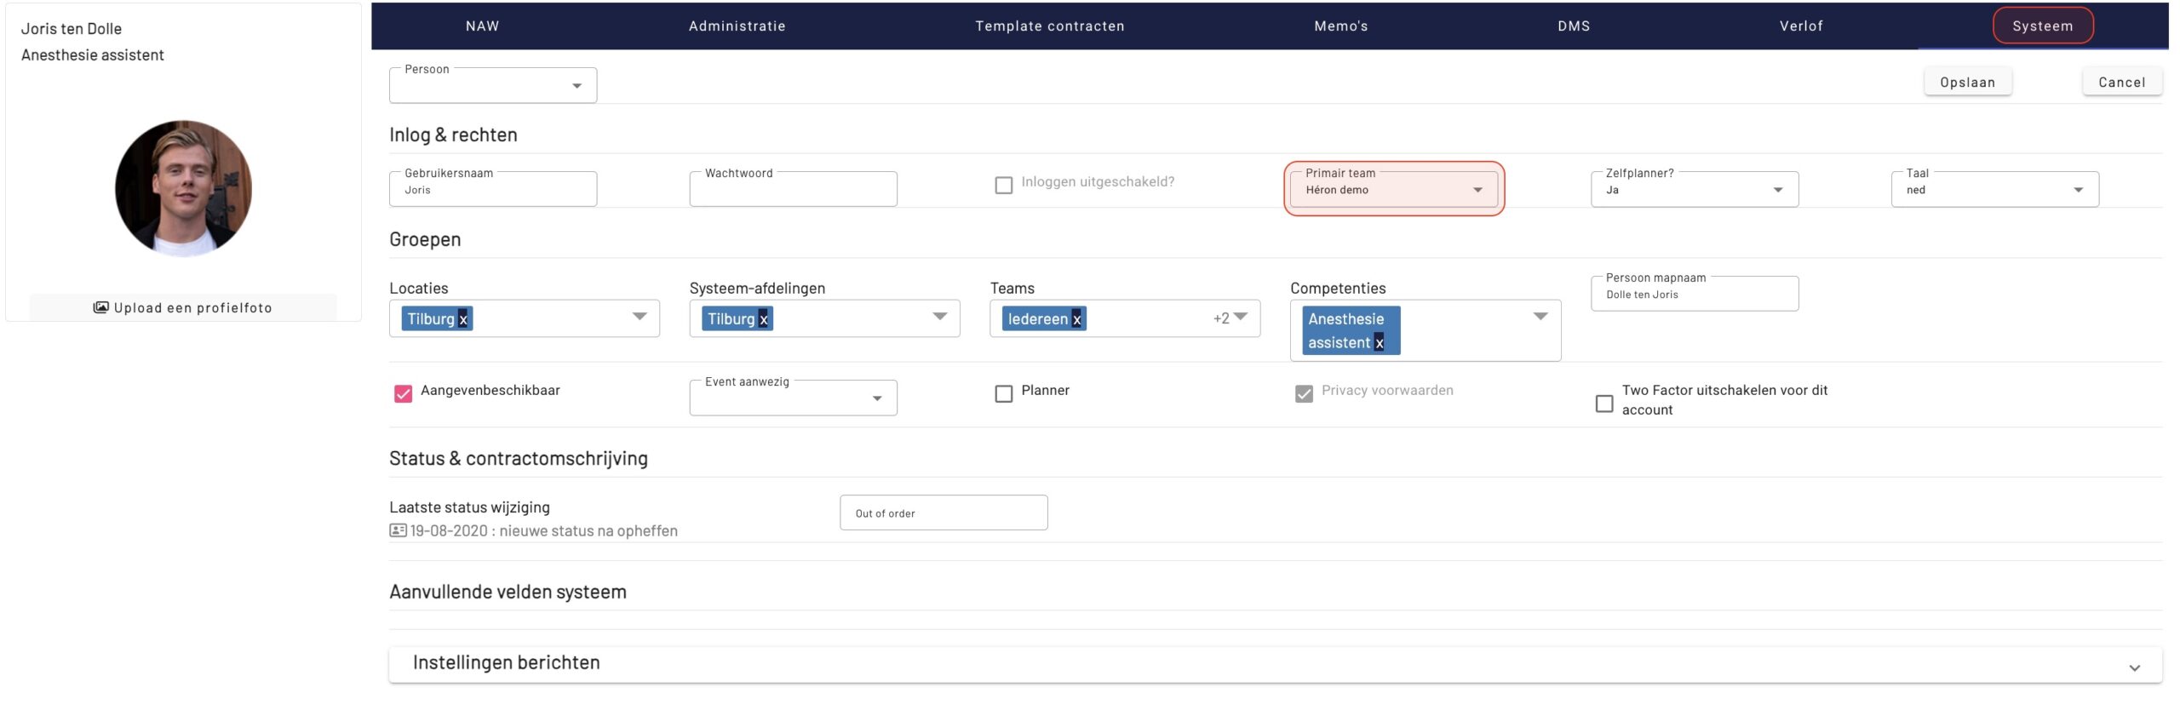Open the Taal dropdown
The image size is (2180, 710).
pyautogui.click(x=1994, y=189)
